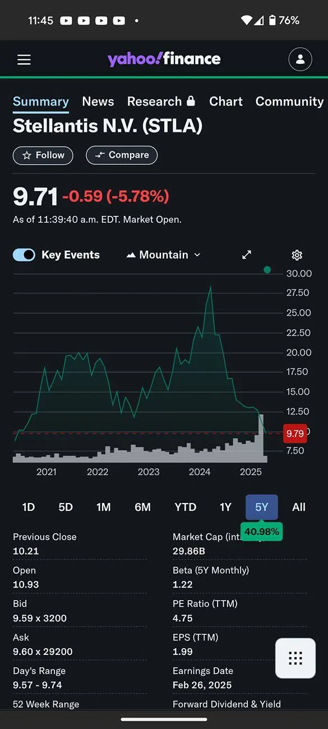Tap the 11:45 status bar clock

click(40, 20)
